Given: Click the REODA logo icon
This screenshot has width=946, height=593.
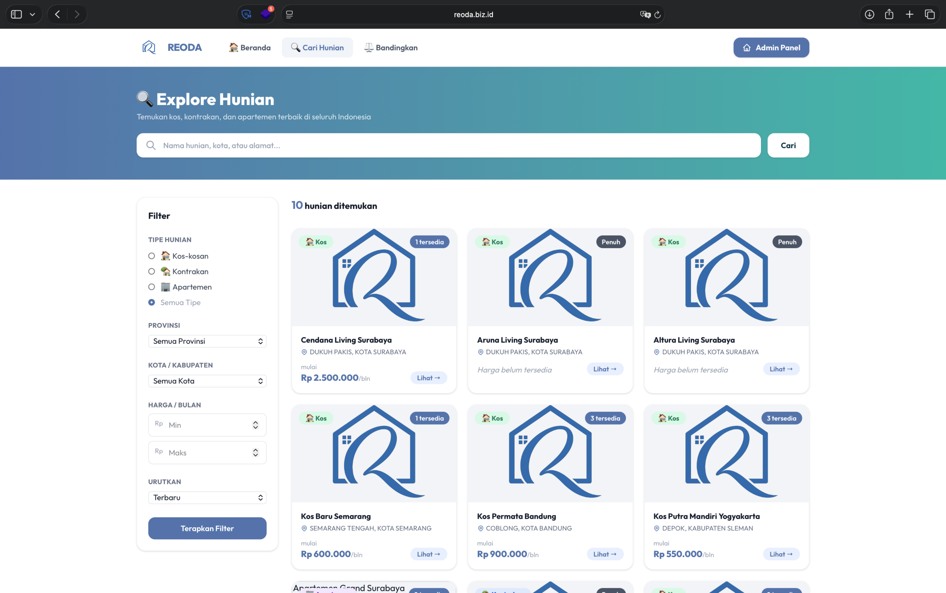Looking at the screenshot, I should tap(149, 48).
